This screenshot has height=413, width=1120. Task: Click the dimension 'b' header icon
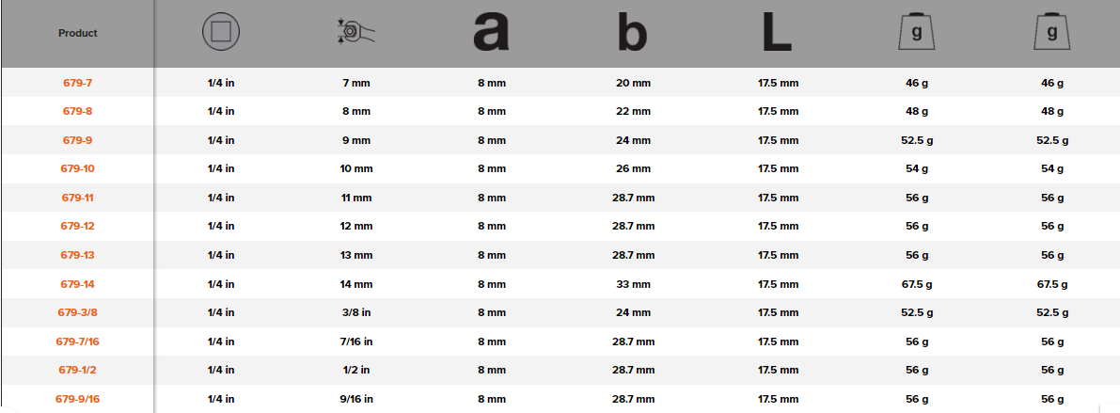(x=633, y=33)
